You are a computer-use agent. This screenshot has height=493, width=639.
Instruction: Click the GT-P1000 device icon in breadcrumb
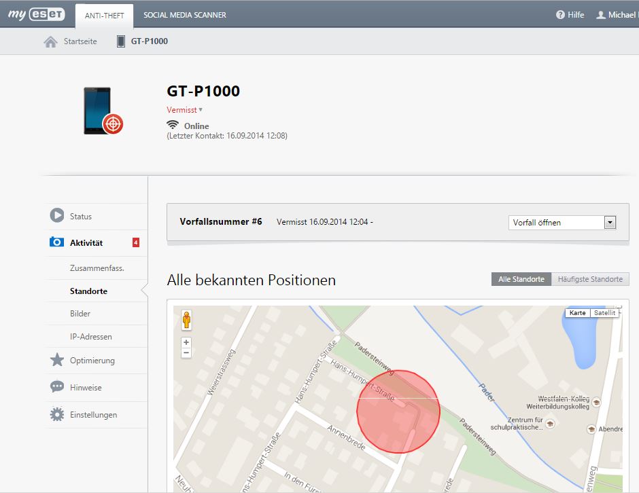120,41
